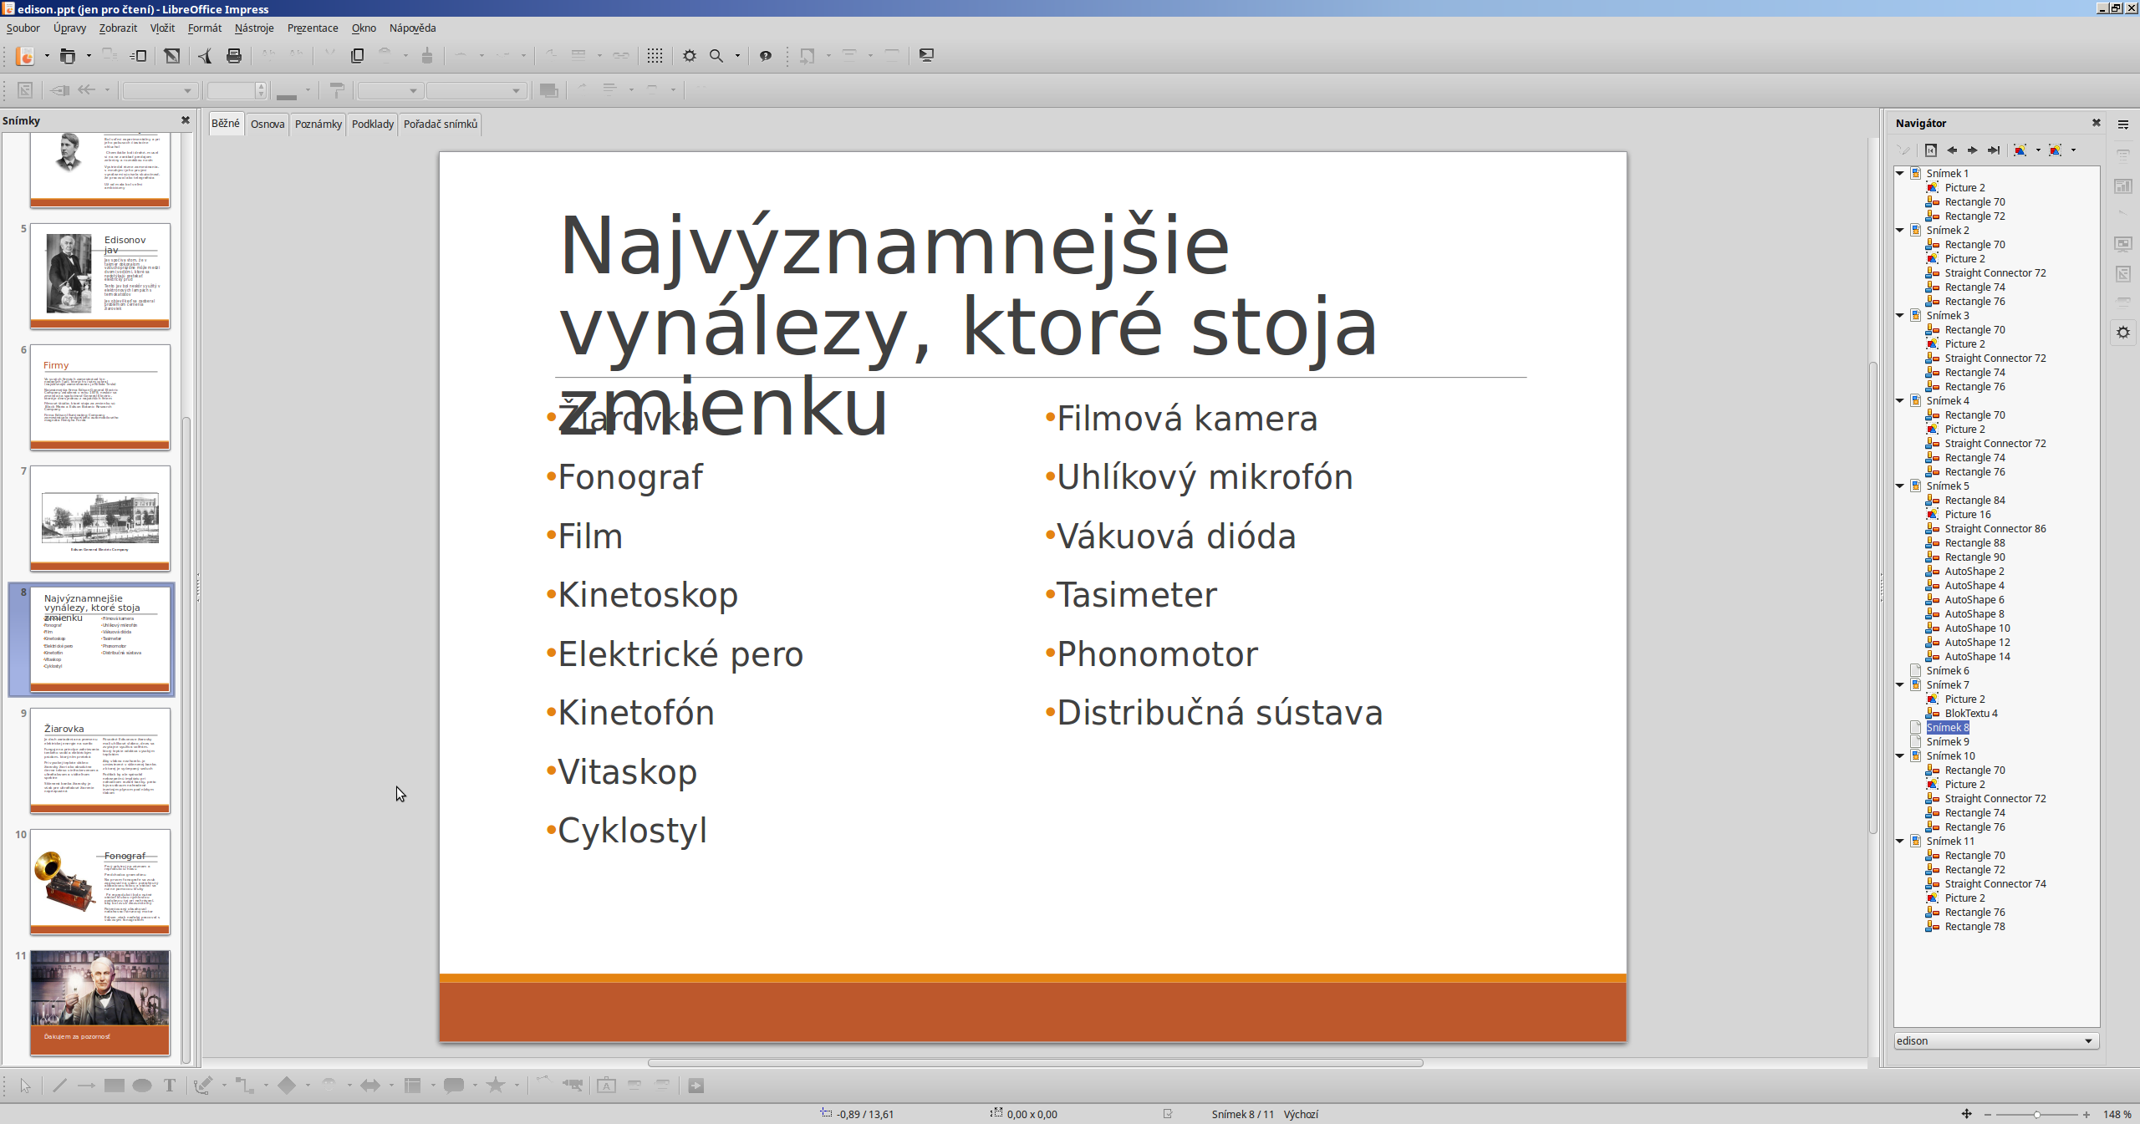
Task: Close the Snímky slide panel
Action: 186,120
